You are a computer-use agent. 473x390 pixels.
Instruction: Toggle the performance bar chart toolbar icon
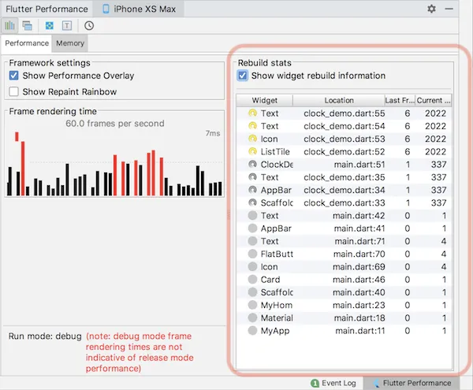point(10,26)
